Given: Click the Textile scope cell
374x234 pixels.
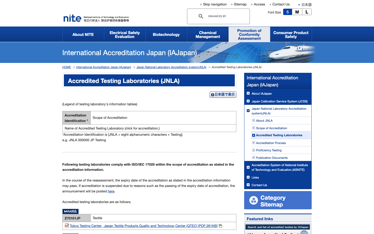Looking at the screenshot, I should (x=163, y=218).
